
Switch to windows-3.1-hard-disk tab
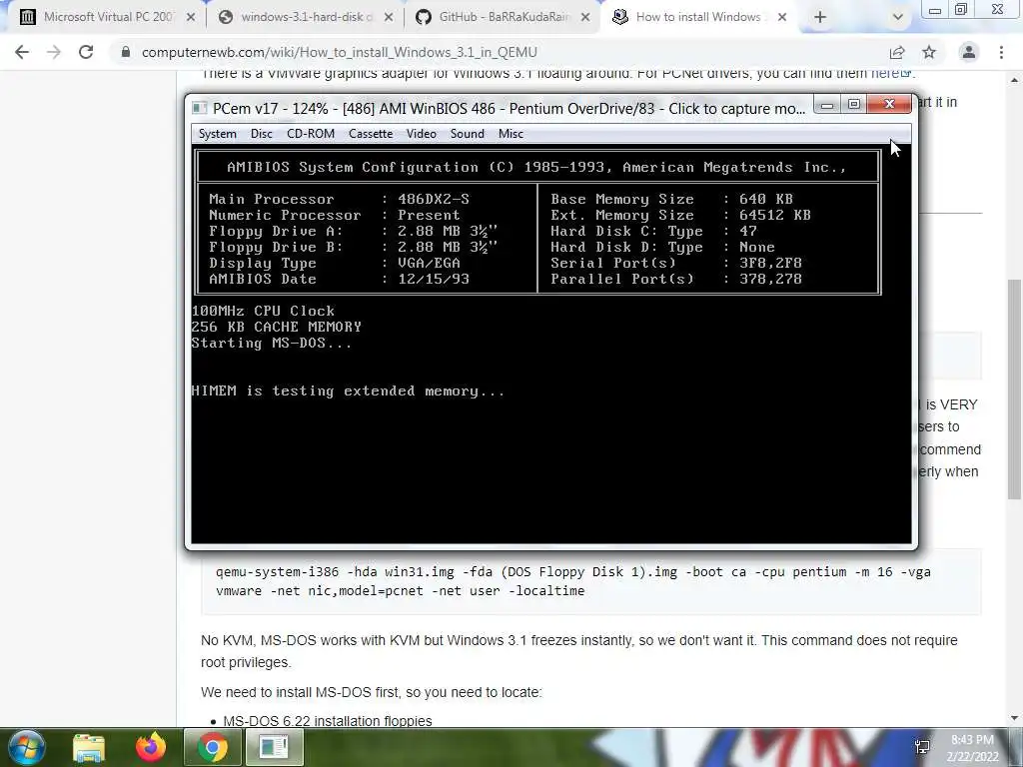306,17
